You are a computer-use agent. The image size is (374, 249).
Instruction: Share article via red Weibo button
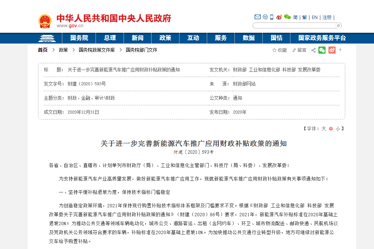pos(332,50)
